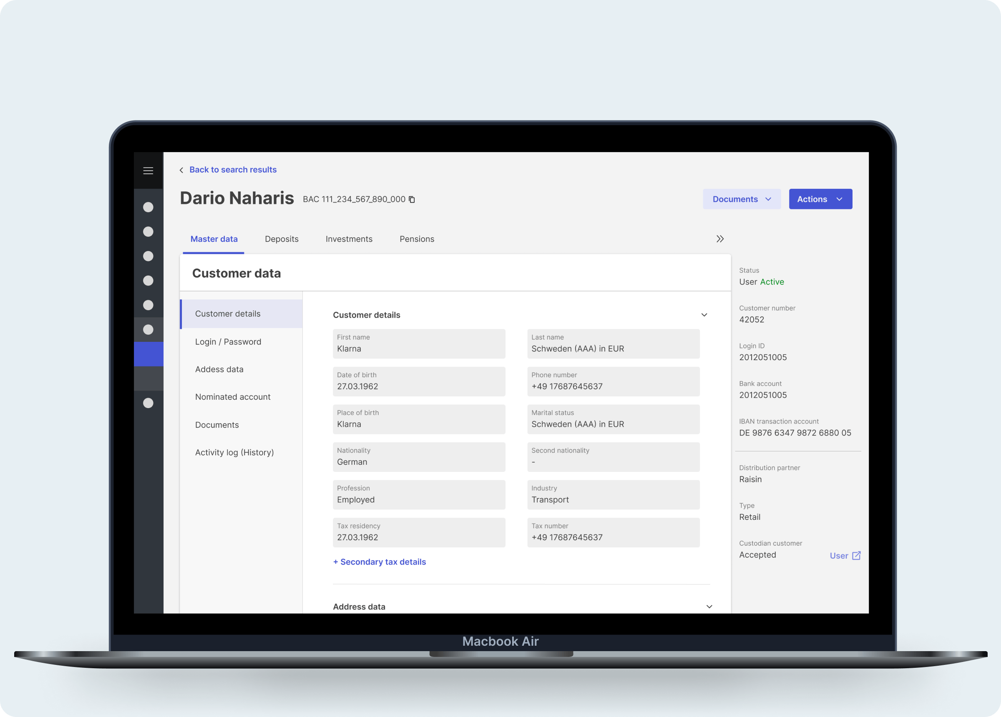This screenshot has width=1001, height=717.
Task: Click the bottom sidebar circle icon
Action: [x=148, y=403]
